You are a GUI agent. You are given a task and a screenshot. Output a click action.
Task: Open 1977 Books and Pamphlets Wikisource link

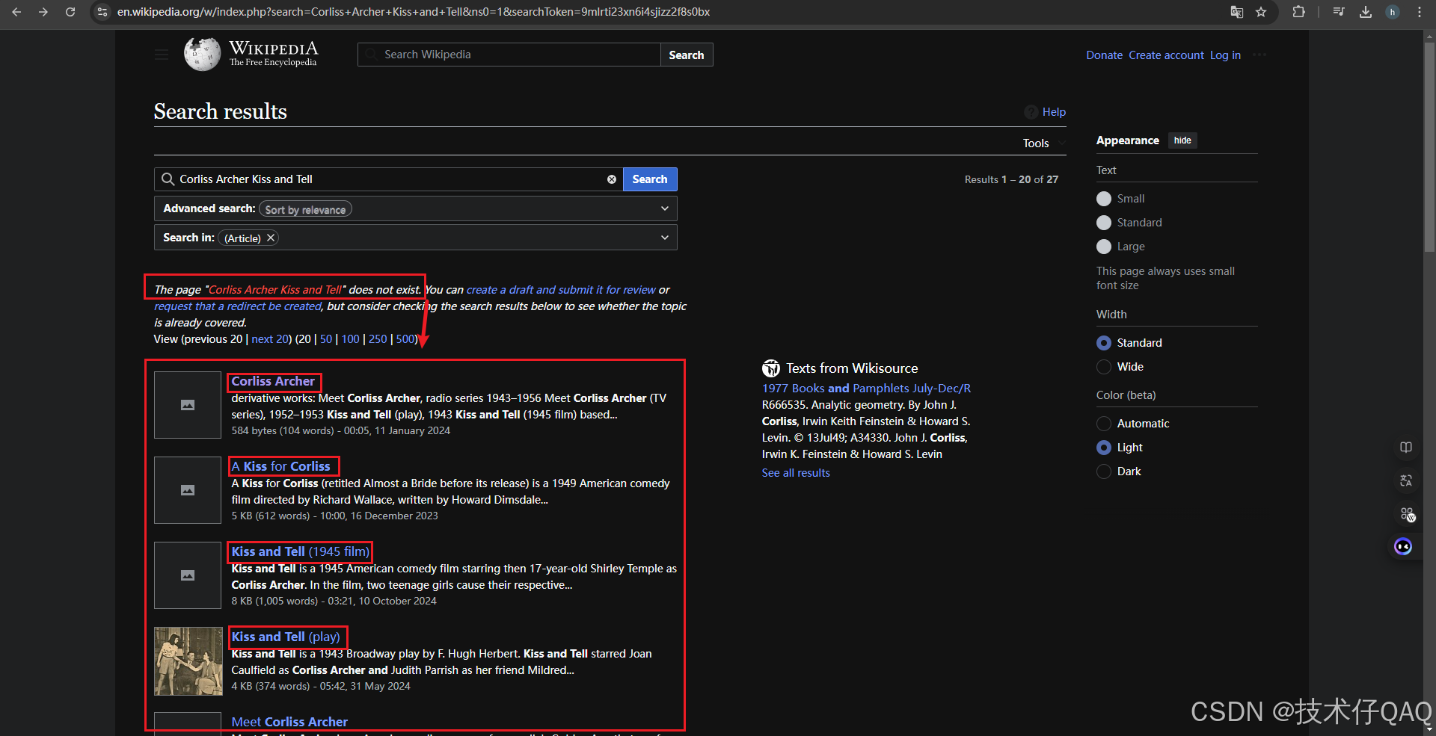(866, 389)
